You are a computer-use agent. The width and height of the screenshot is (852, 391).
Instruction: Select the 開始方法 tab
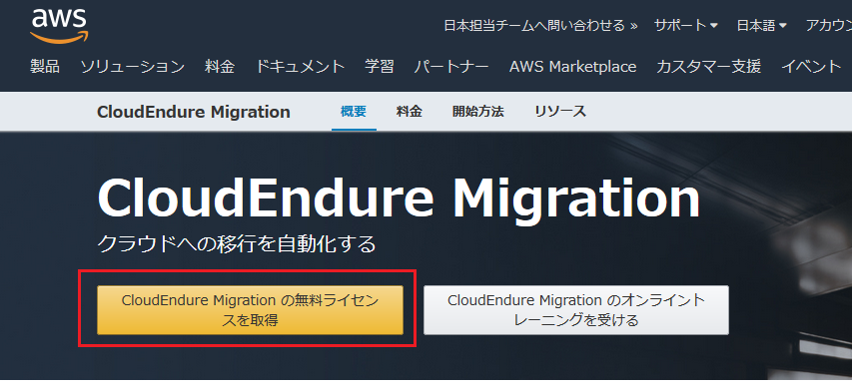tap(478, 112)
